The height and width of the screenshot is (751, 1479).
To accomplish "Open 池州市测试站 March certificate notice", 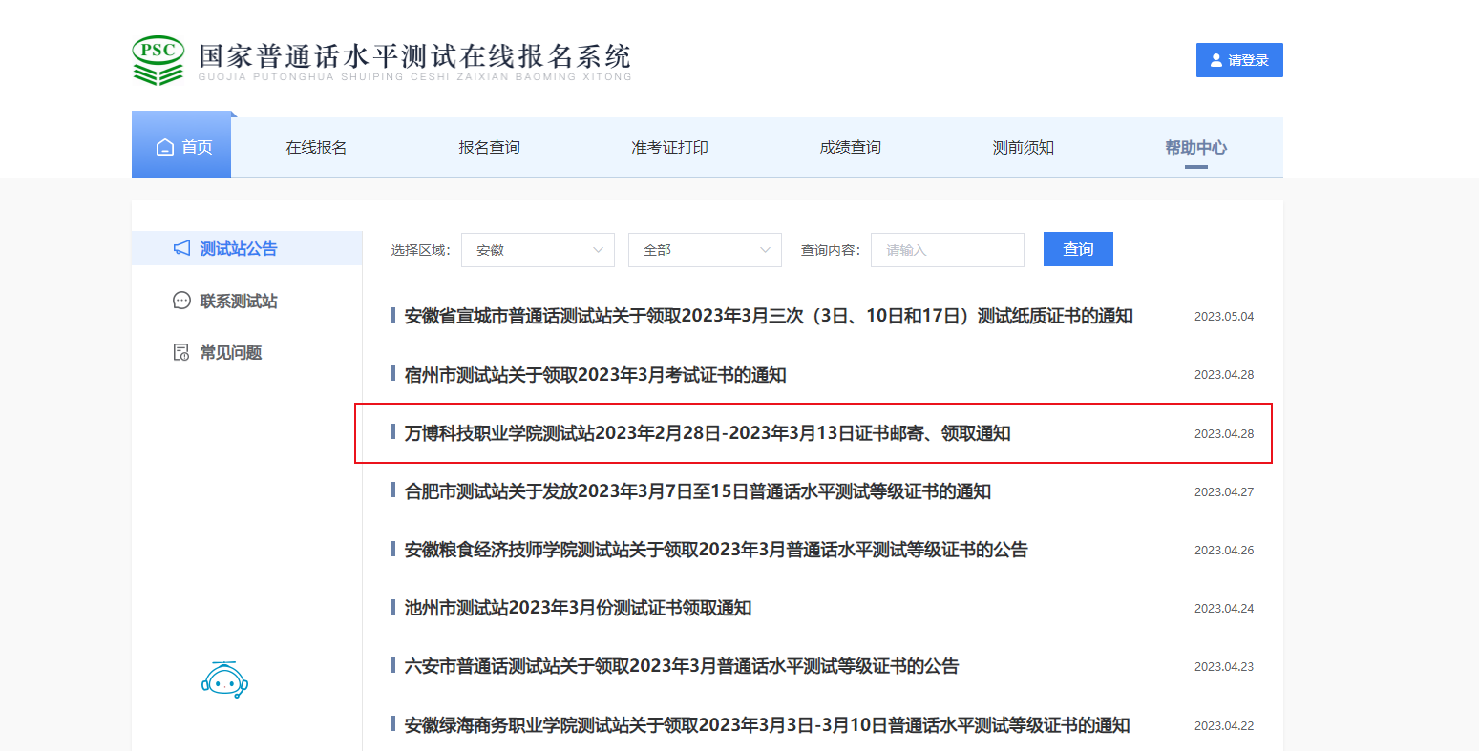I will click(578, 608).
